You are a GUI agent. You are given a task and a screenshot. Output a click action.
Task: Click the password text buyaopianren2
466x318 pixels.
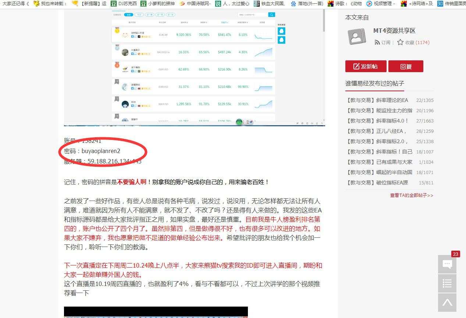click(x=101, y=151)
